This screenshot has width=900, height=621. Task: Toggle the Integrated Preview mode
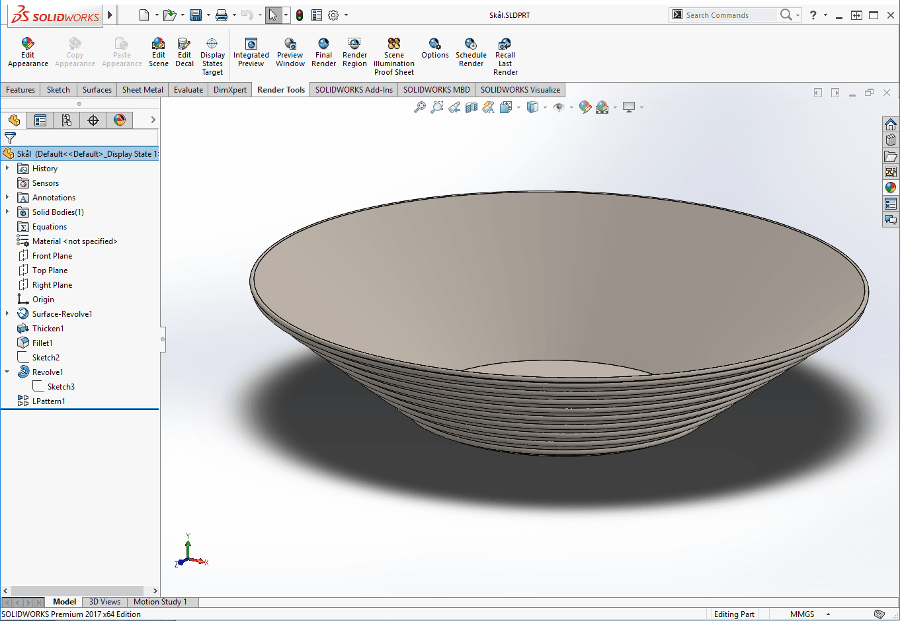(x=251, y=44)
